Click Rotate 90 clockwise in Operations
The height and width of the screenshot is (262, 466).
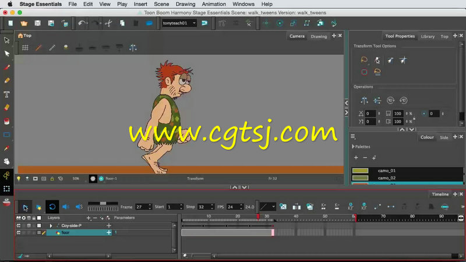point(390,100)
